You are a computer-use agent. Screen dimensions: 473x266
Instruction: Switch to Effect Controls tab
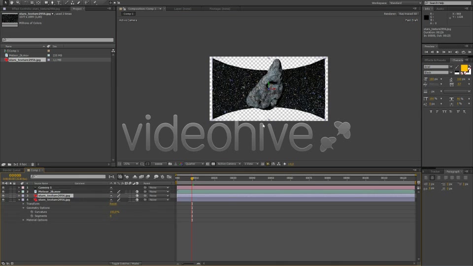pyautogui.click(x=35, y=9)
